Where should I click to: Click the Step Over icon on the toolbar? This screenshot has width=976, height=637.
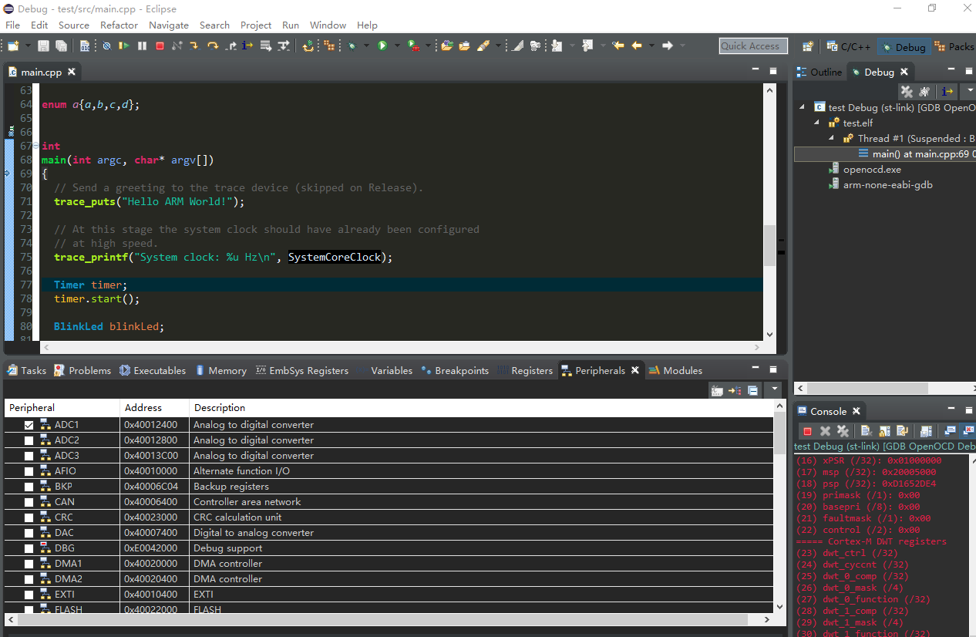click(214, 45)
